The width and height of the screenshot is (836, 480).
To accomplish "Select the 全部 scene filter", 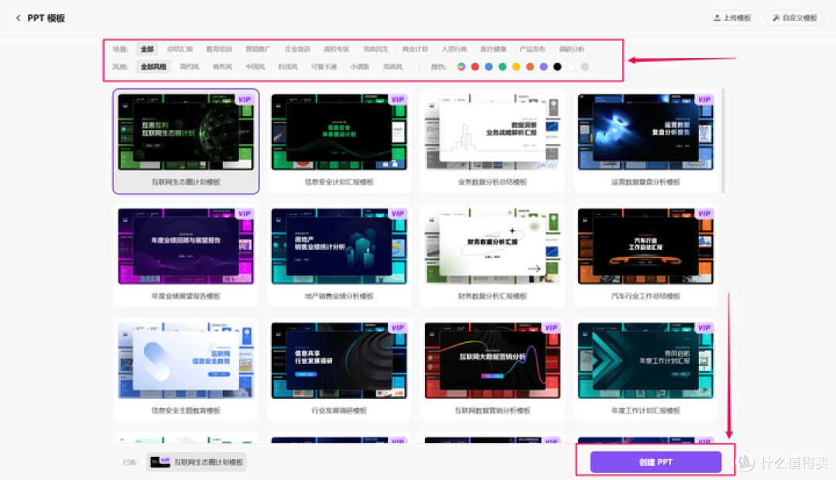I will point(147,49).
